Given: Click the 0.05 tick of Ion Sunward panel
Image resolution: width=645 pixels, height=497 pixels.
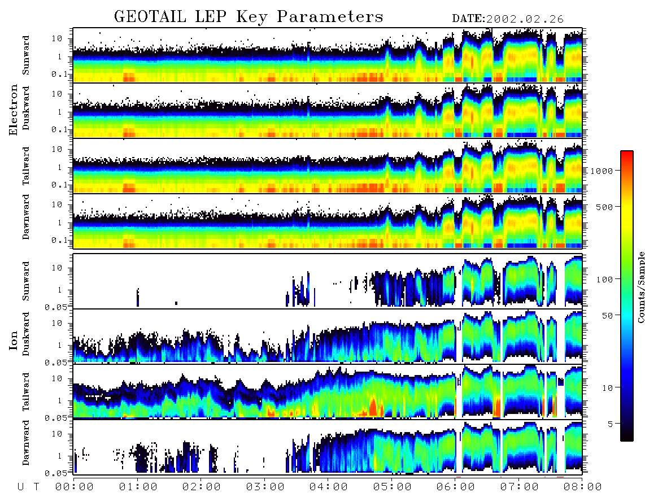Looking at the screenshot, I should point(57,307).
